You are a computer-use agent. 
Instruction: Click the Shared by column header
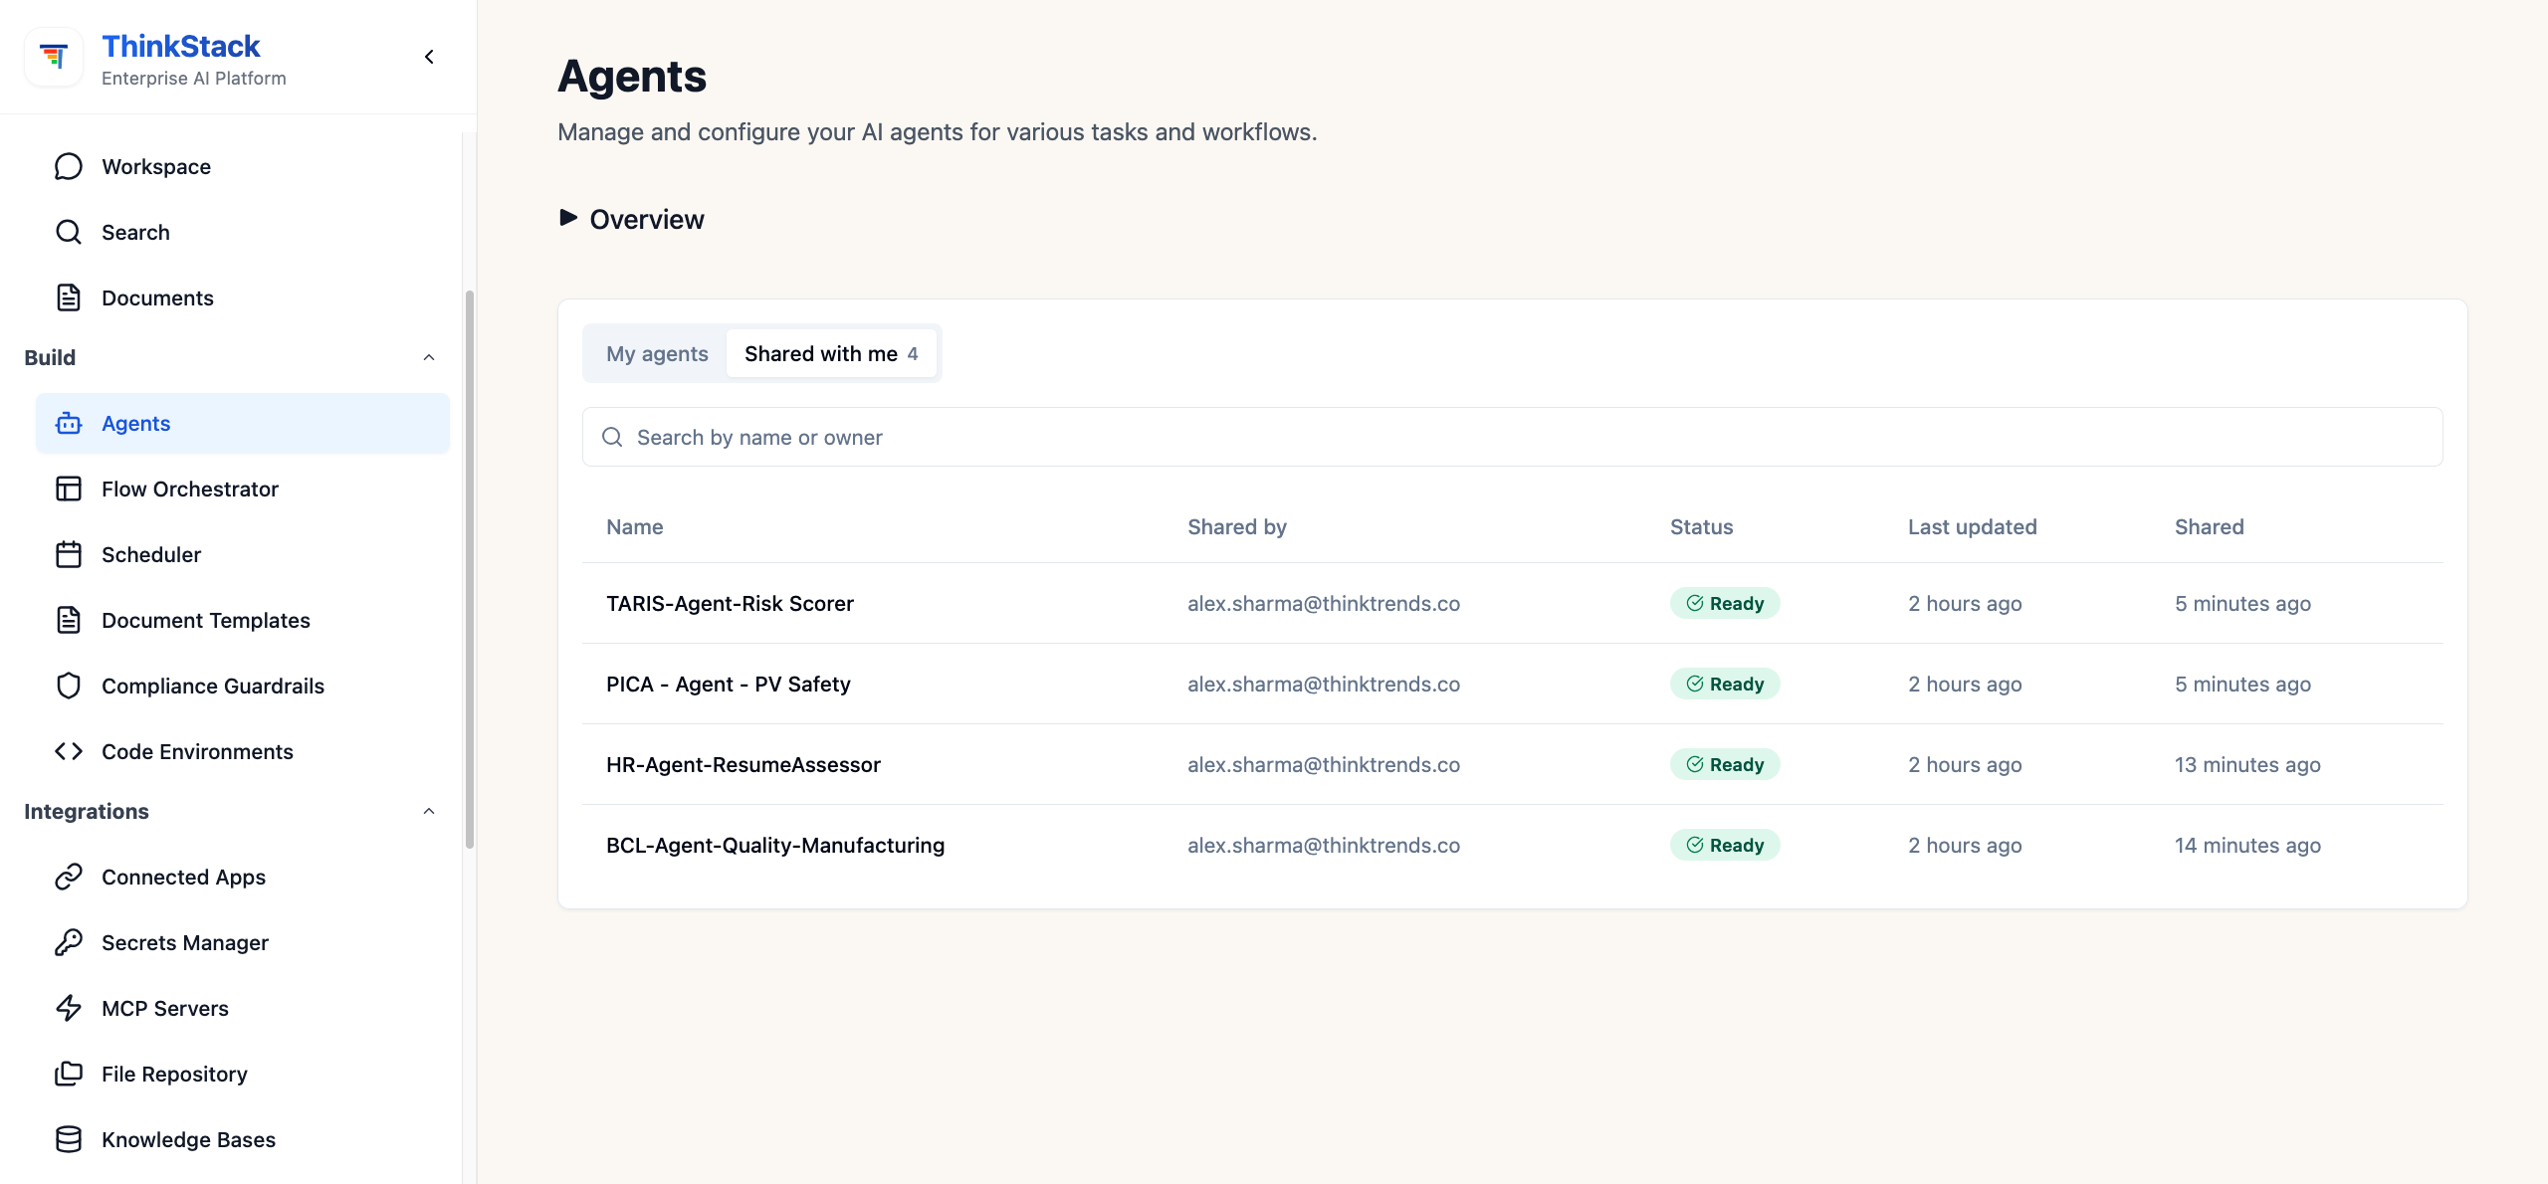(x=1236, y=526)
